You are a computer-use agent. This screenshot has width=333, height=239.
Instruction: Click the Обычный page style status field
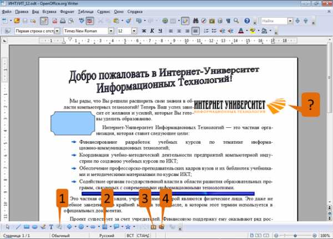click(x=60, y=235)
